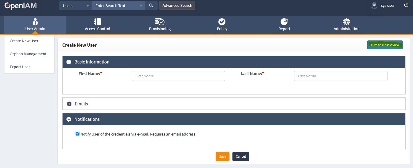Image resolution: width=413 pixels, height=168 pixels.
Task: Click the Last Name input field
Action: [341, 76]
